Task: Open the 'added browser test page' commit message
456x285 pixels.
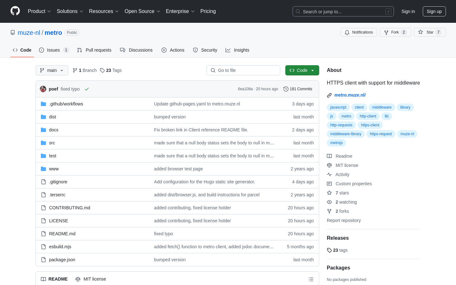Action: click(x=178, y=169)
